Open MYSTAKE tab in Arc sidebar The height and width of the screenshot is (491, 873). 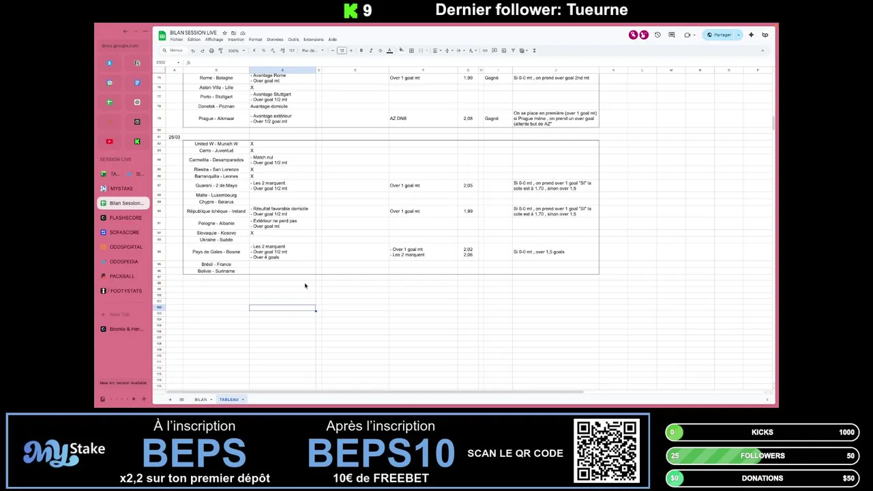(x=121, y=188)
